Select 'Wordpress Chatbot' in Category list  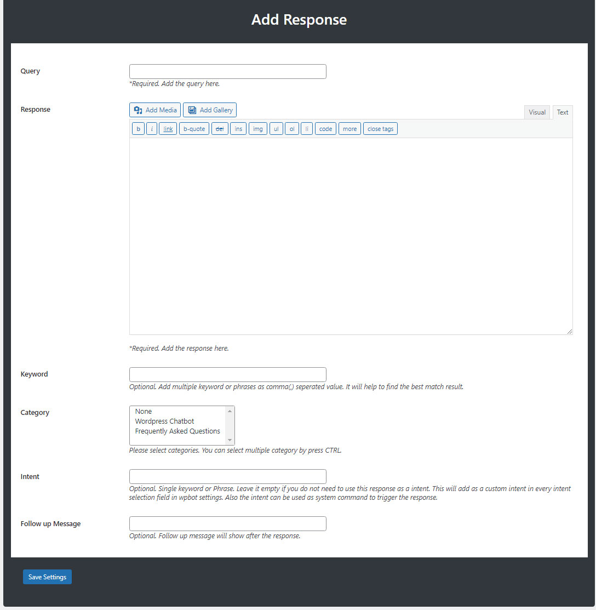tap(164, 421)
